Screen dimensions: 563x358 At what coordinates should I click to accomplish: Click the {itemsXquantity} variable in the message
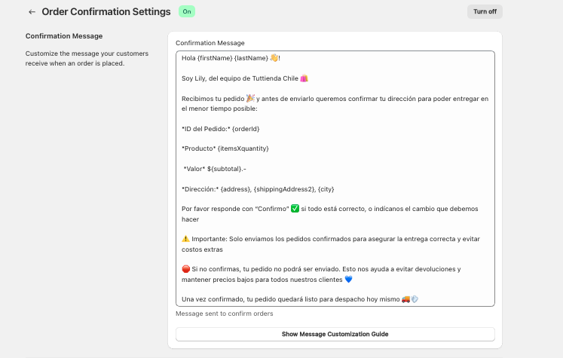click(x=243, y=148)
